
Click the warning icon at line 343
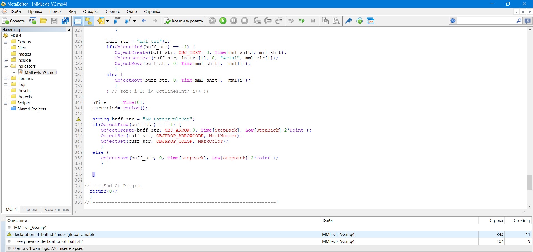point(79,119)
